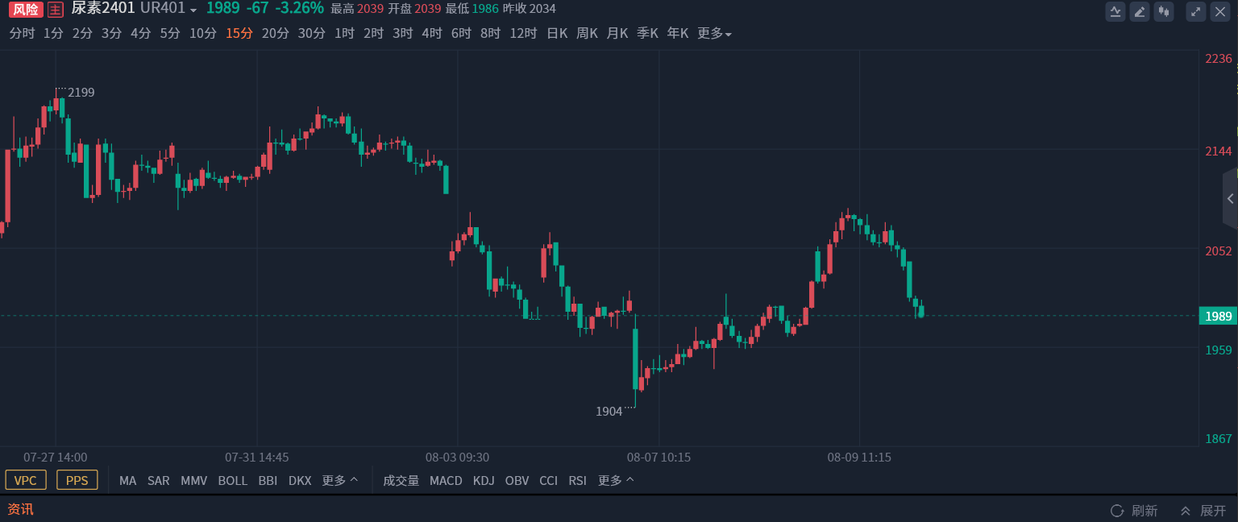This screenshot has width=1238, height=522.
Task: Open the UR401 contract dropdown arrow
Action: [x=193, y=10]
